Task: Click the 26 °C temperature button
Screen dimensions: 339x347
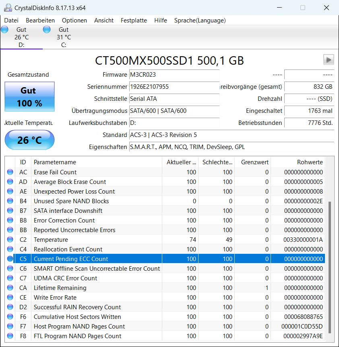Action: (x=29, y=140)
